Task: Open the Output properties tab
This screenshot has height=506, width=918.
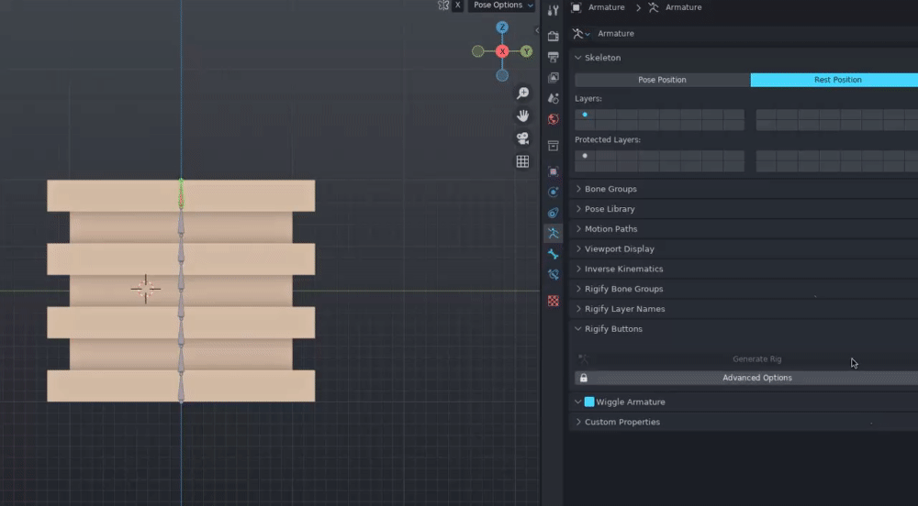Action: 554,57
